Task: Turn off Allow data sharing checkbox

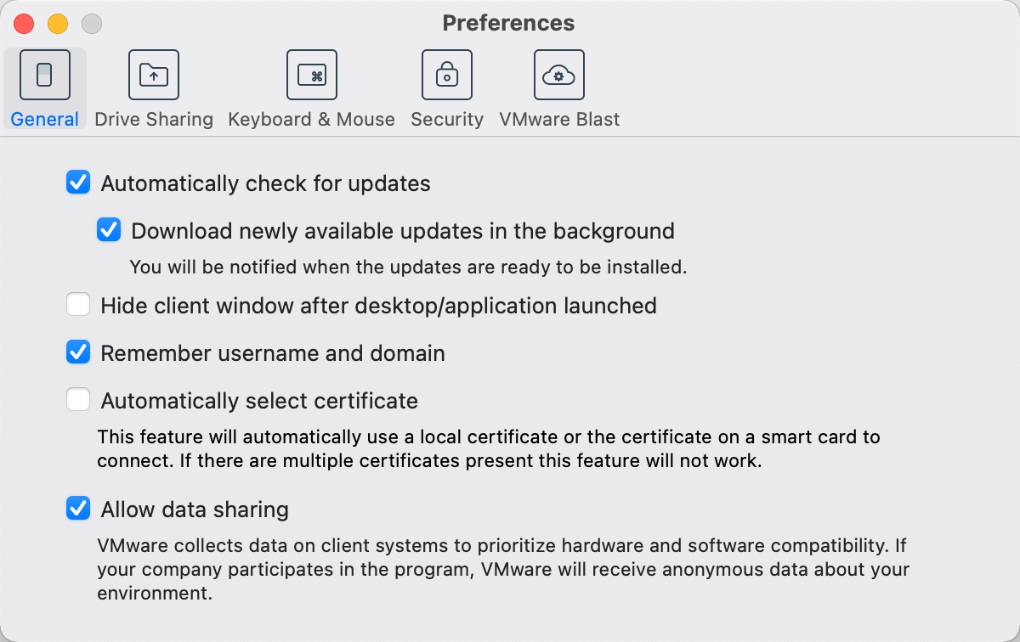Action: (78, 509)
